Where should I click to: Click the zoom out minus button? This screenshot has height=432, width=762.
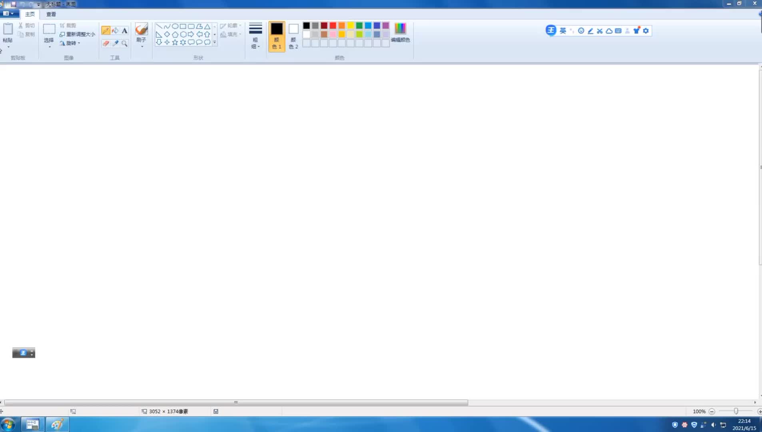[712, 411]
